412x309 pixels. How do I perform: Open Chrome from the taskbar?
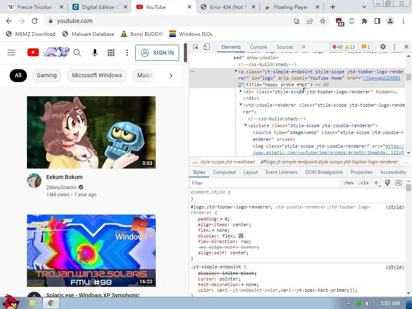click(x=51, y=303)
